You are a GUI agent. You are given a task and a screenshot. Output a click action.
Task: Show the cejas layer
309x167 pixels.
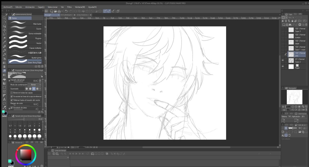click(283, 42)
